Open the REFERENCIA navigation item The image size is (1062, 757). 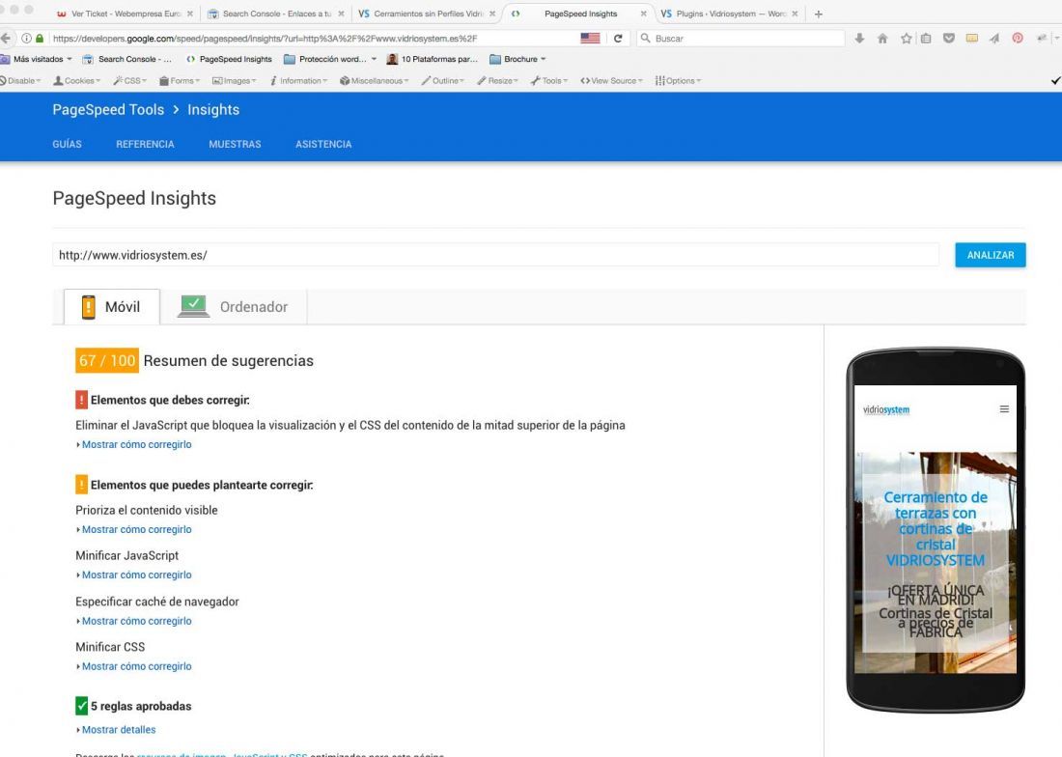[x=145, y=144]
